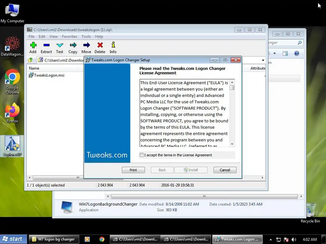Open the Edit menu in 7-Zip

(42, 37)
